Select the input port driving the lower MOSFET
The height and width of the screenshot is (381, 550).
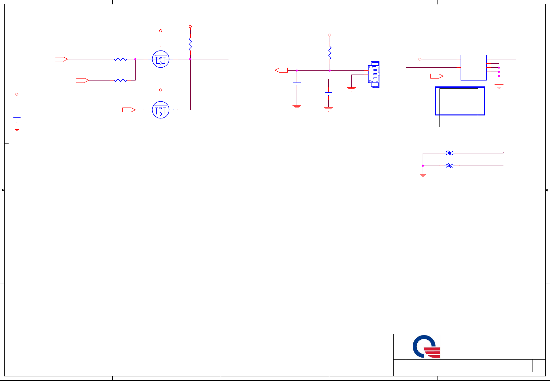[x=129, y=110]
